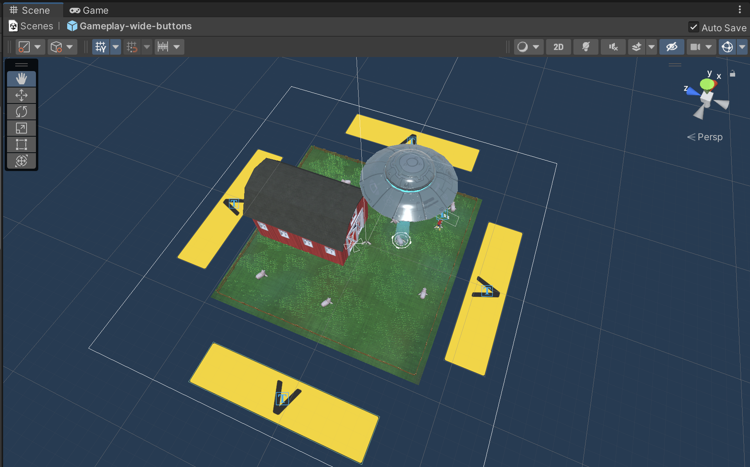
Task: Expand the Gizmos dropdown arrow
Action: (742, 47)
